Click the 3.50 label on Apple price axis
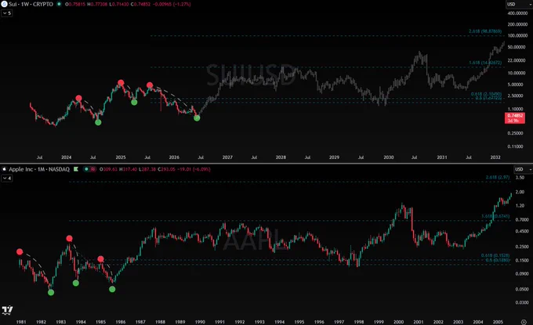Image resolution: width=533 pixels, height=325 pixels. click(x=520, y=178)
